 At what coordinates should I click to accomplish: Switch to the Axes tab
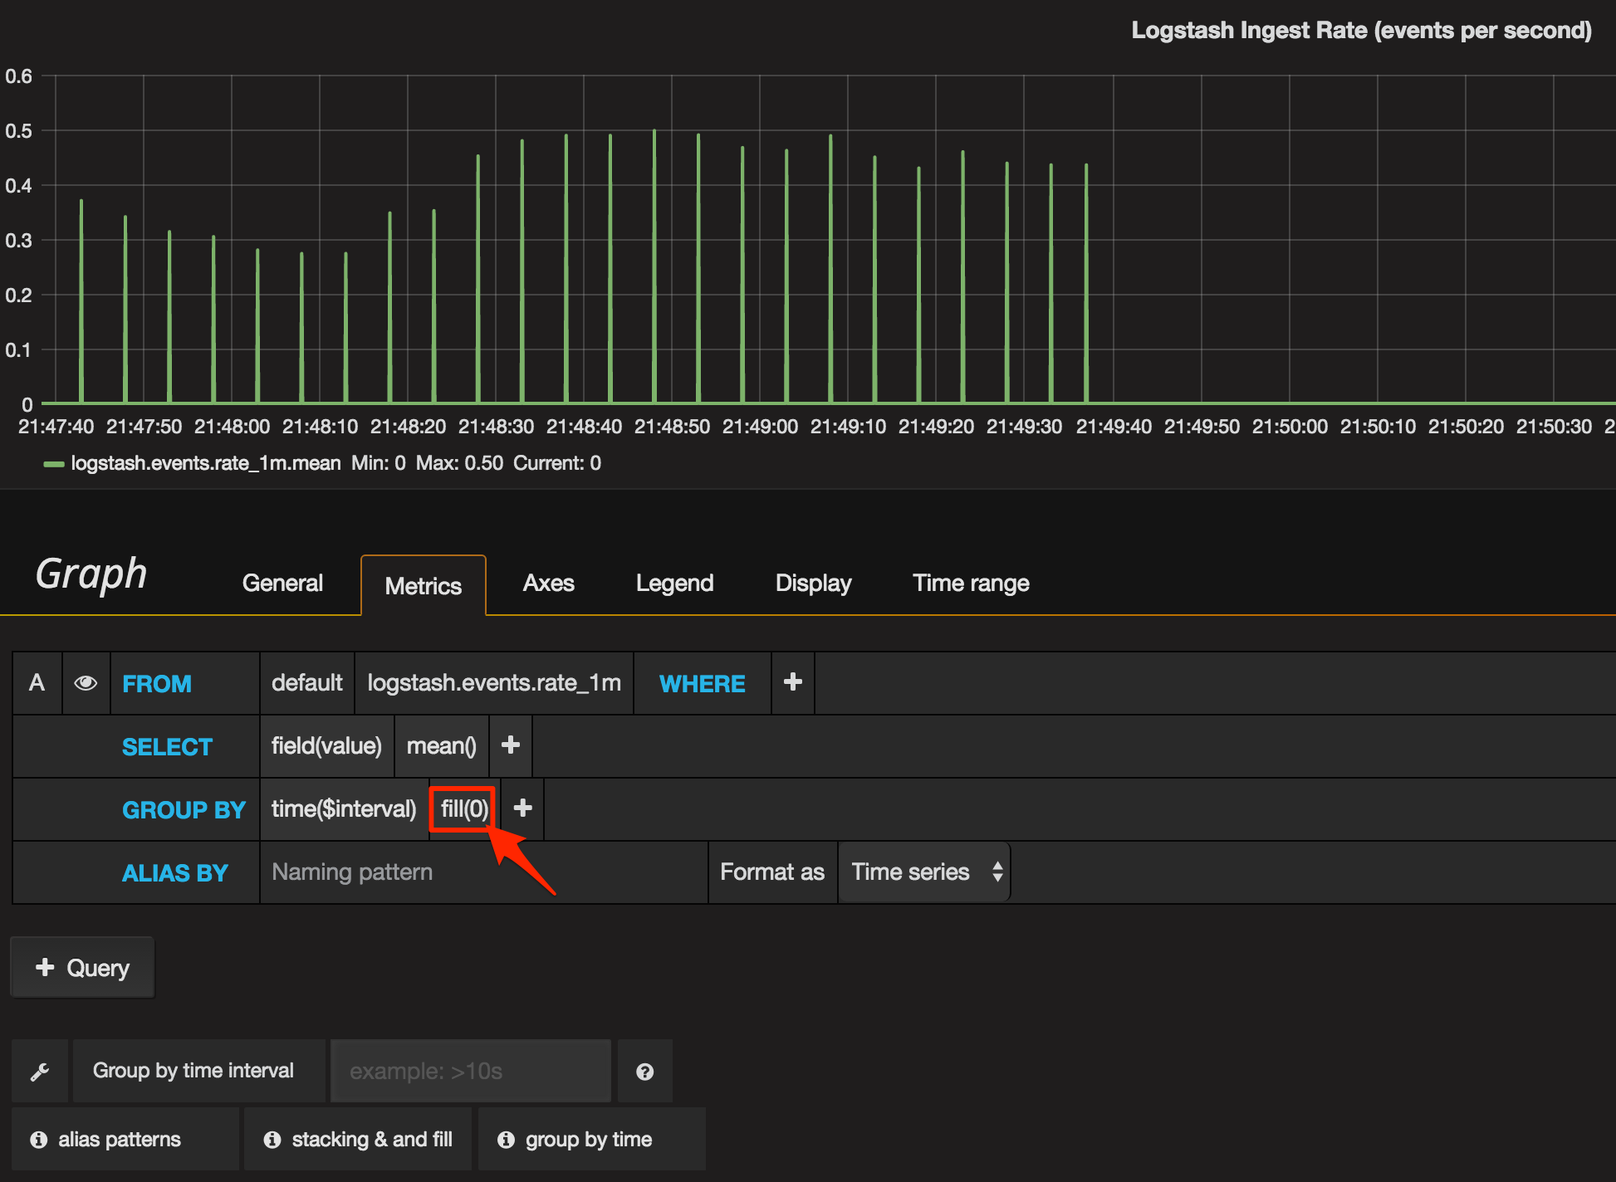(548, 584)
